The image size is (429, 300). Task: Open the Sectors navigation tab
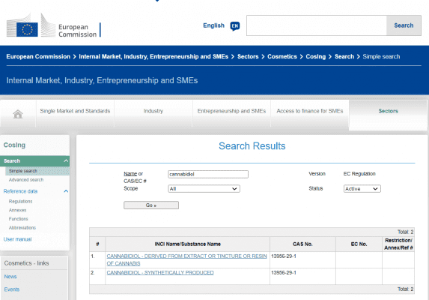[x=388, y=111]
